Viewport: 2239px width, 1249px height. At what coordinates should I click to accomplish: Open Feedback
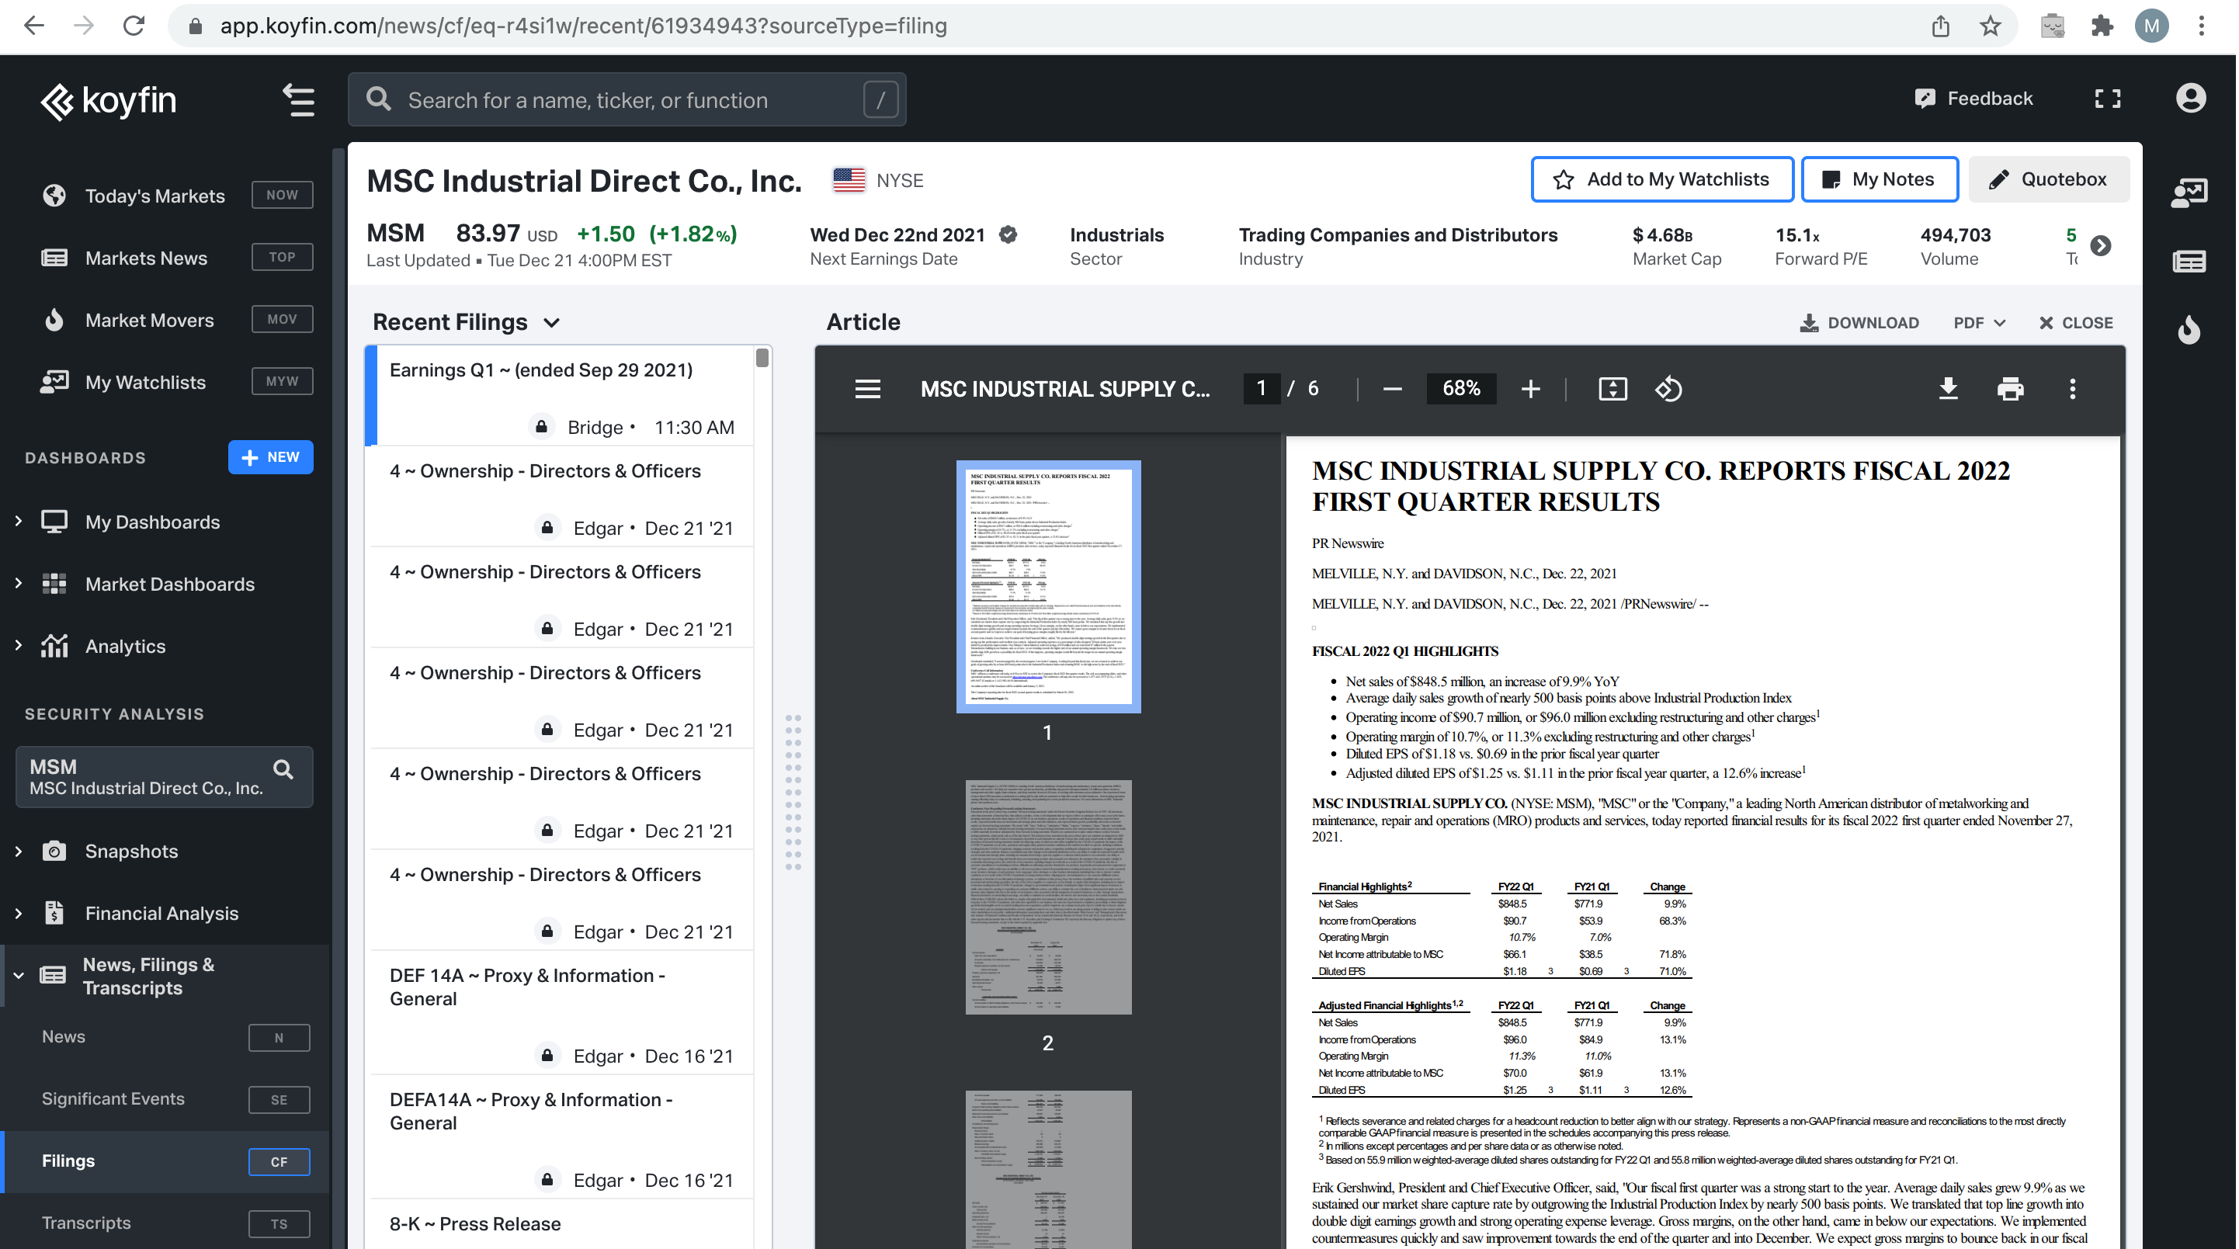click(1973, 99)
